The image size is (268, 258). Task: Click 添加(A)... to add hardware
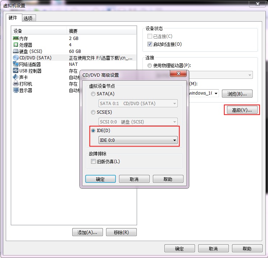coord(87,232)
